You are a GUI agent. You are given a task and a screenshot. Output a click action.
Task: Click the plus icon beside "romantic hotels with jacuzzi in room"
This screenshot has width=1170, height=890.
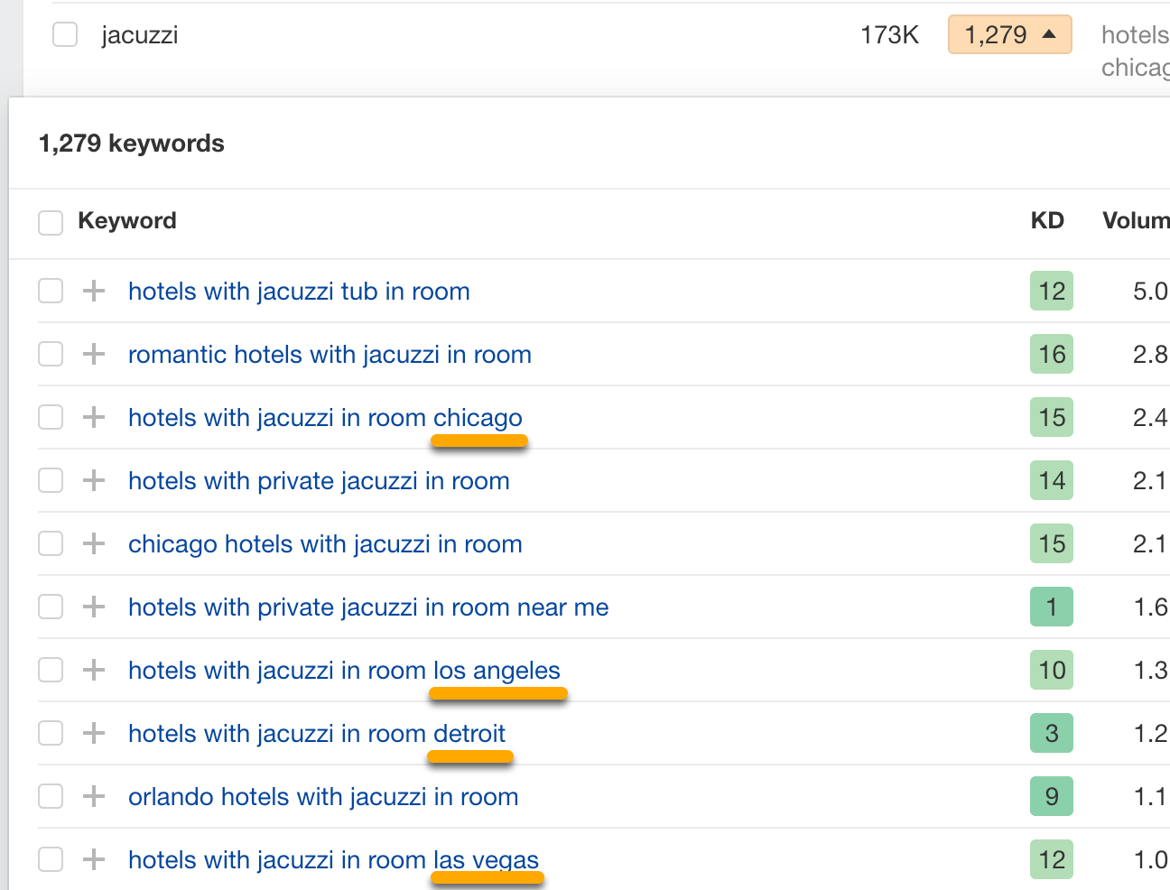[x=93, y=354]
